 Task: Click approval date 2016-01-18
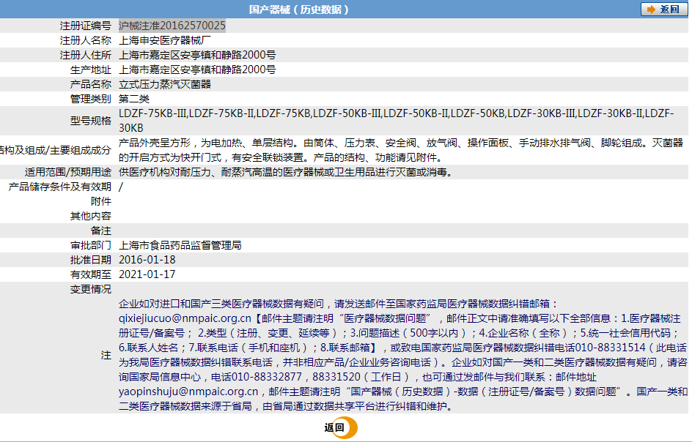tap(147, 260)
